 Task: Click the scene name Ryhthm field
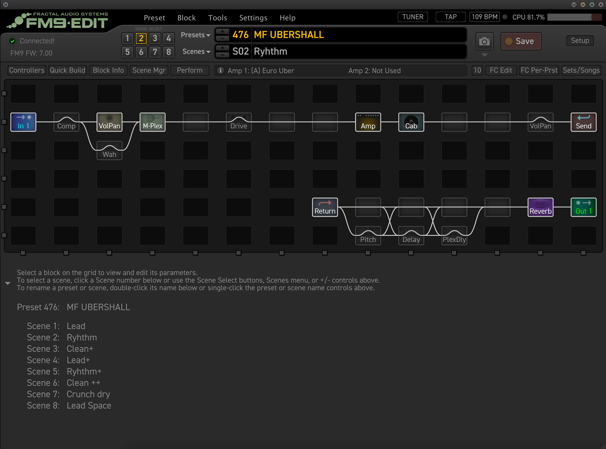point(359,52)
